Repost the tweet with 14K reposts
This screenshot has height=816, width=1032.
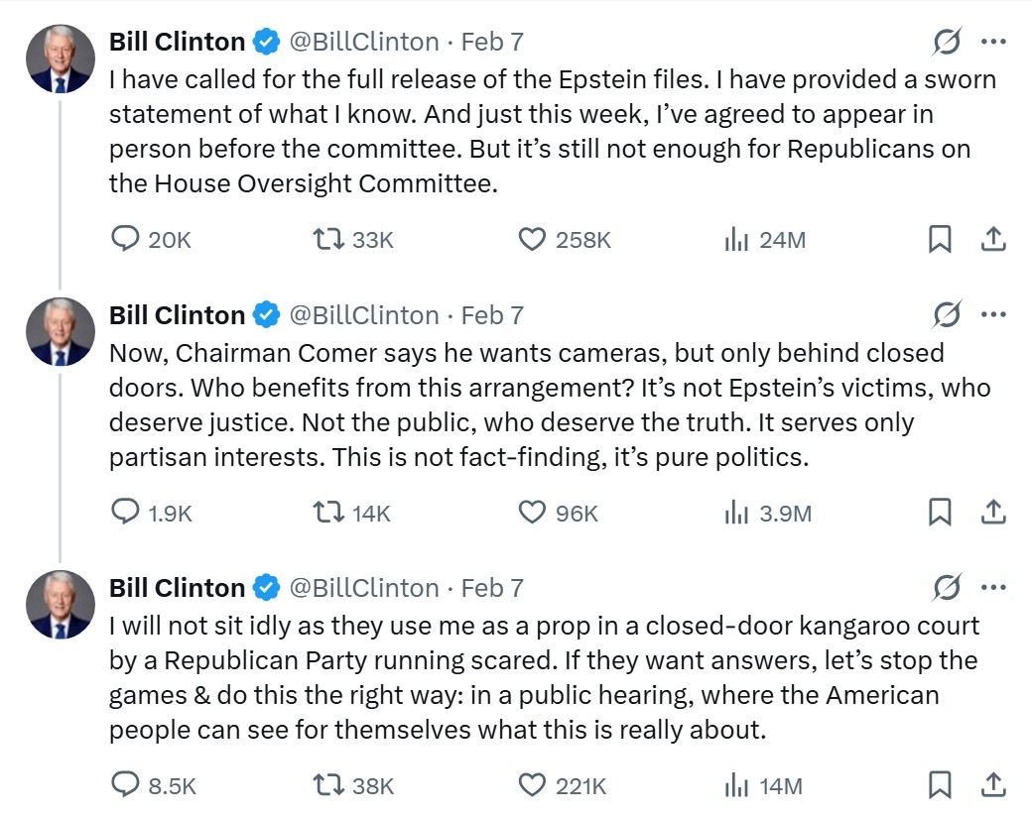[326, 513]
